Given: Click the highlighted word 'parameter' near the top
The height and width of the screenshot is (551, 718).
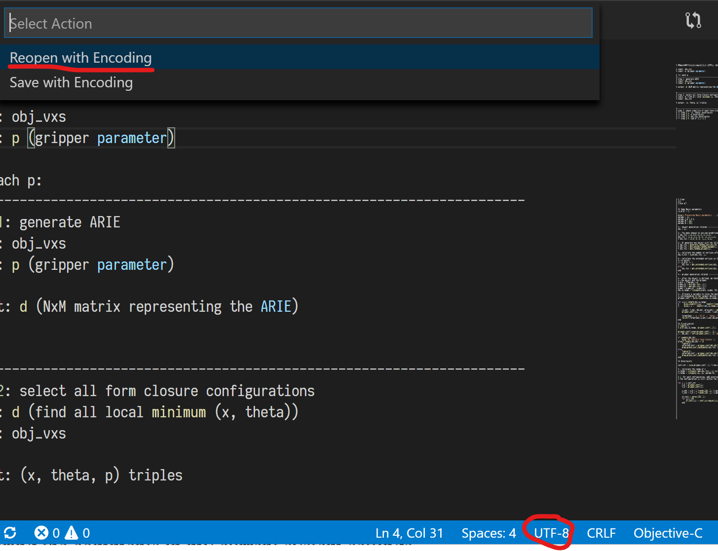Looking at the screenshot, I should tap(131, 138).
